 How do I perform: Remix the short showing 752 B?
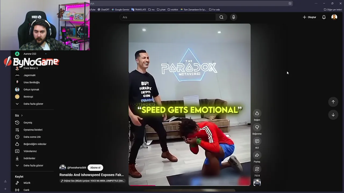(x=257, y=169)
